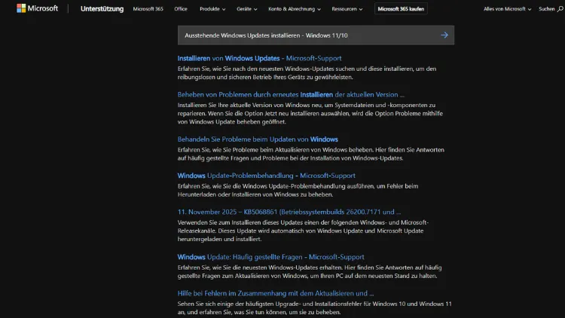Expand Konto & Abrechnung dropdown
This screenshot has width=565, height=318.
[295, 9]
